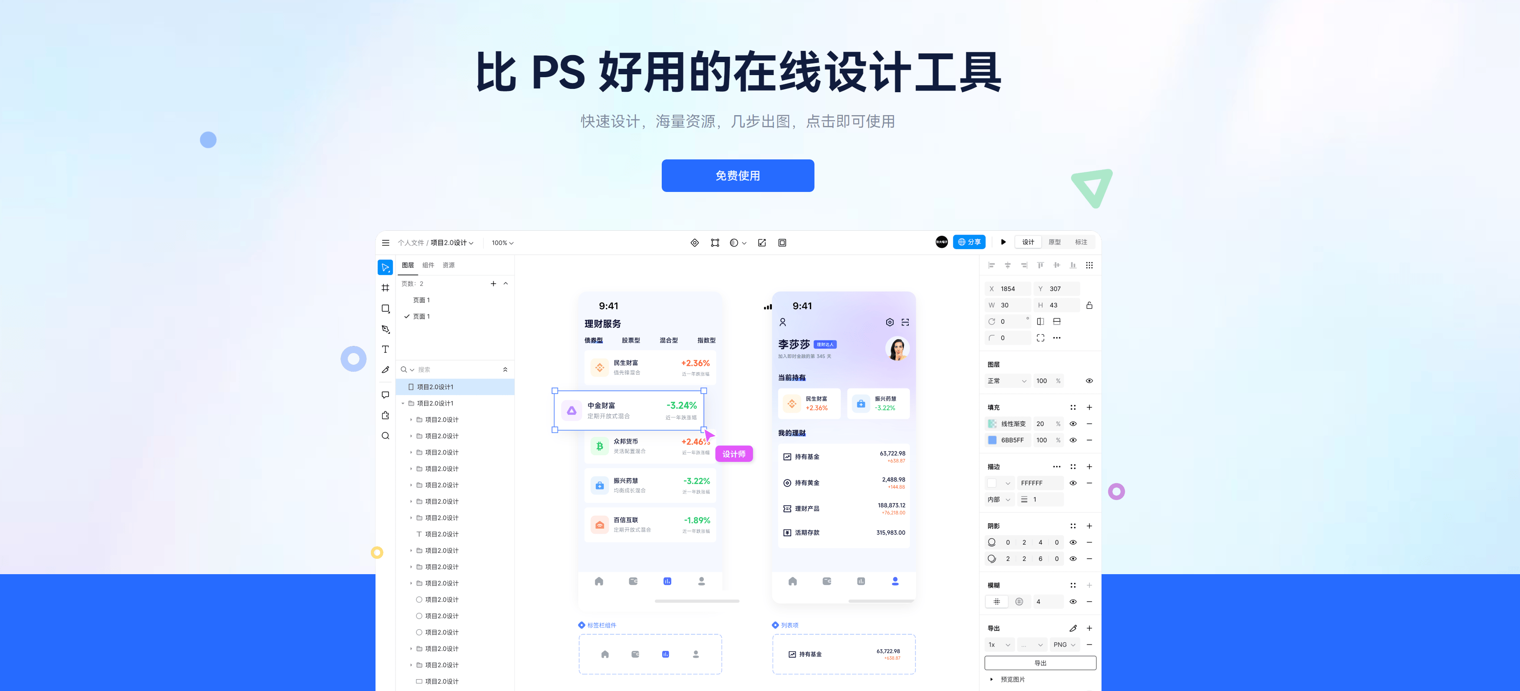Screen dimensions: 1520x691
Task: Align top edges in the design panel
Action: (1040, 265)
